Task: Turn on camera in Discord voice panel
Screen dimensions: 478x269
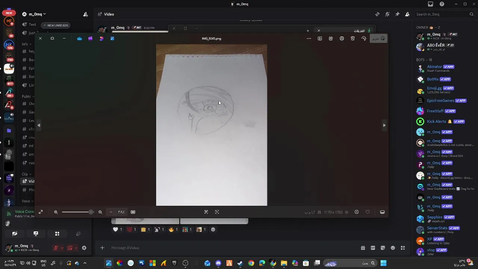Action: pos(15,234)
